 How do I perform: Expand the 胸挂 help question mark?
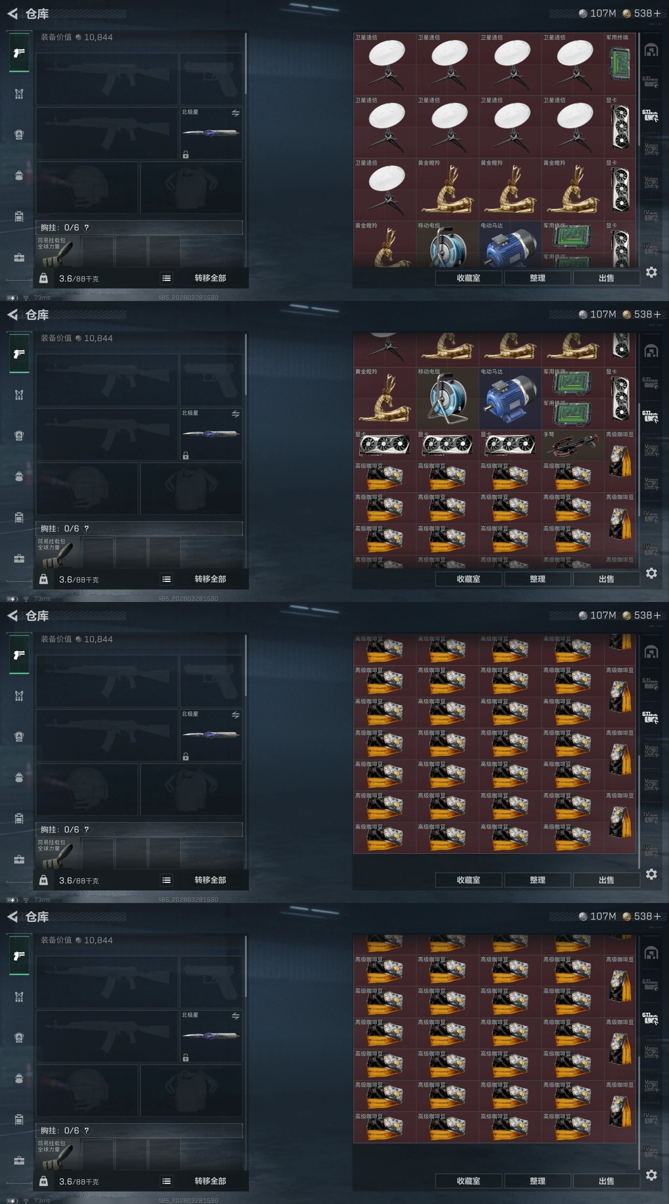click(x=87, y=227)
